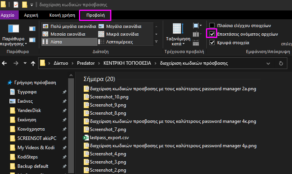Image resolution: width=292 pixels, height=174 pixels.
Task: Open the quick access toolbar customize dropdown
Action: pyautogui.click(x=32, y=5)
